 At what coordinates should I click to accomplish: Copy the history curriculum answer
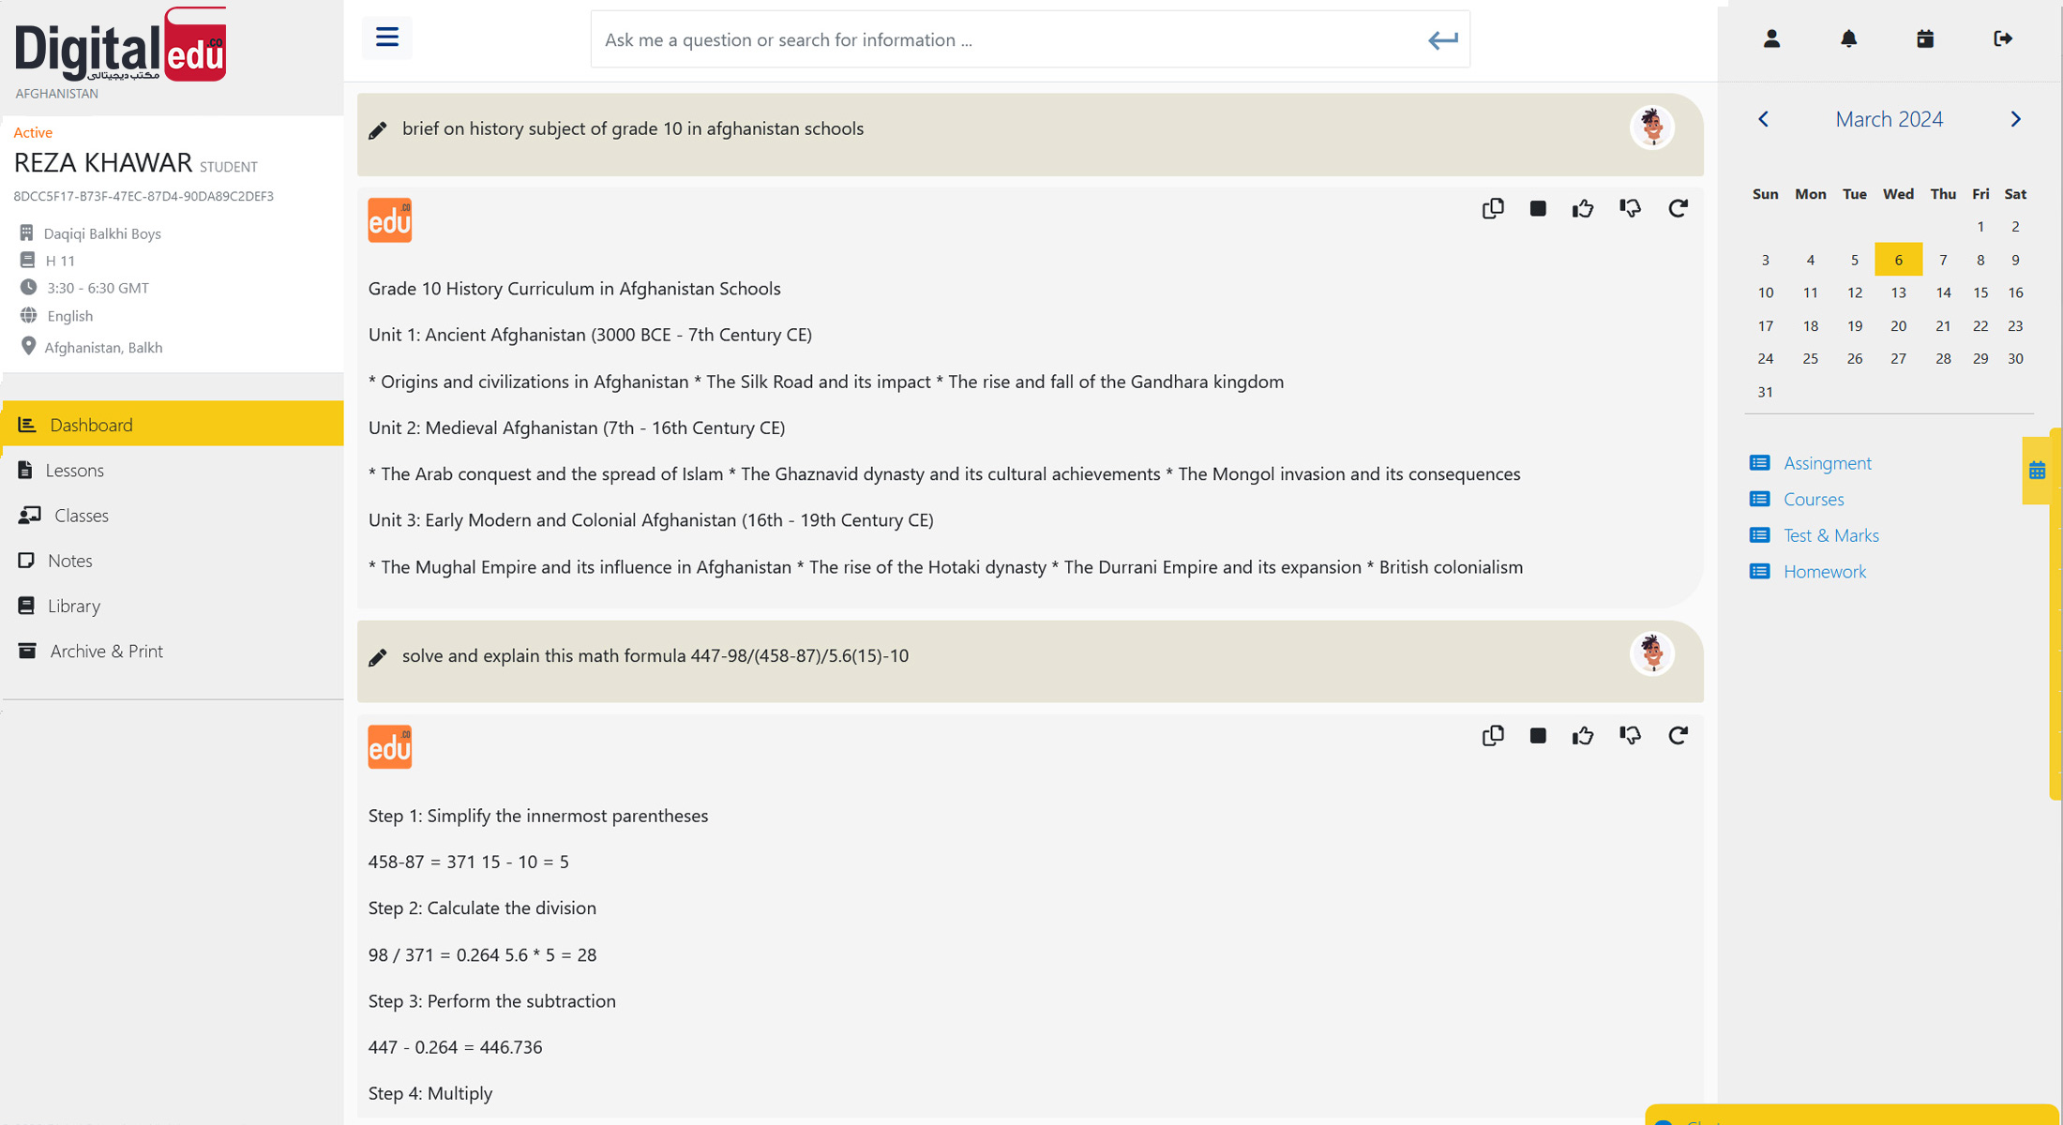pyautogui.click(x=1493, y=208)
